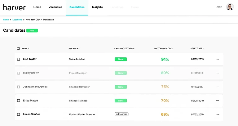Select the Lisa Taylor checkbox
This screenshot has width=238, height=126.
pos(19,59)
